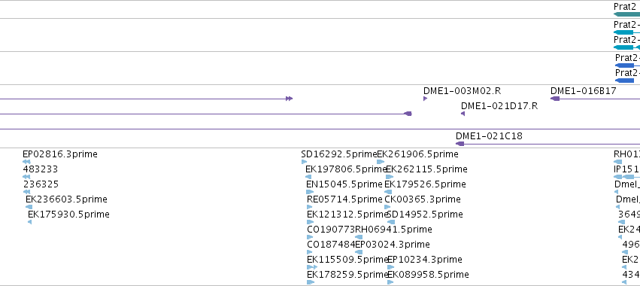Click the arrow glyph under EN15045.5prime
Screen dimensions: 640x286
[310, 192]
